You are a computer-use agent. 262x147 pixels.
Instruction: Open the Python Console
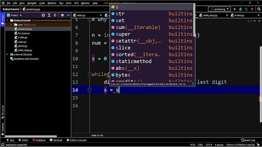[x=77, y=140]
